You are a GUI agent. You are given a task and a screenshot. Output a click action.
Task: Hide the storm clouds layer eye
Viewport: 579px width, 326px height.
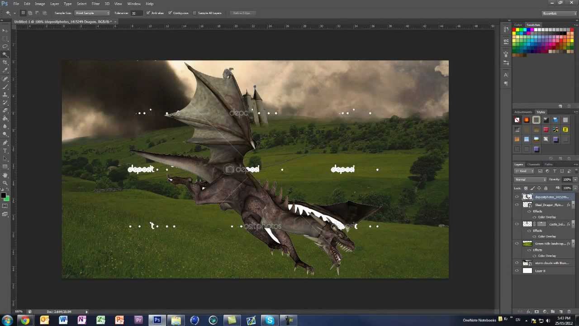[x=517, y=263]
